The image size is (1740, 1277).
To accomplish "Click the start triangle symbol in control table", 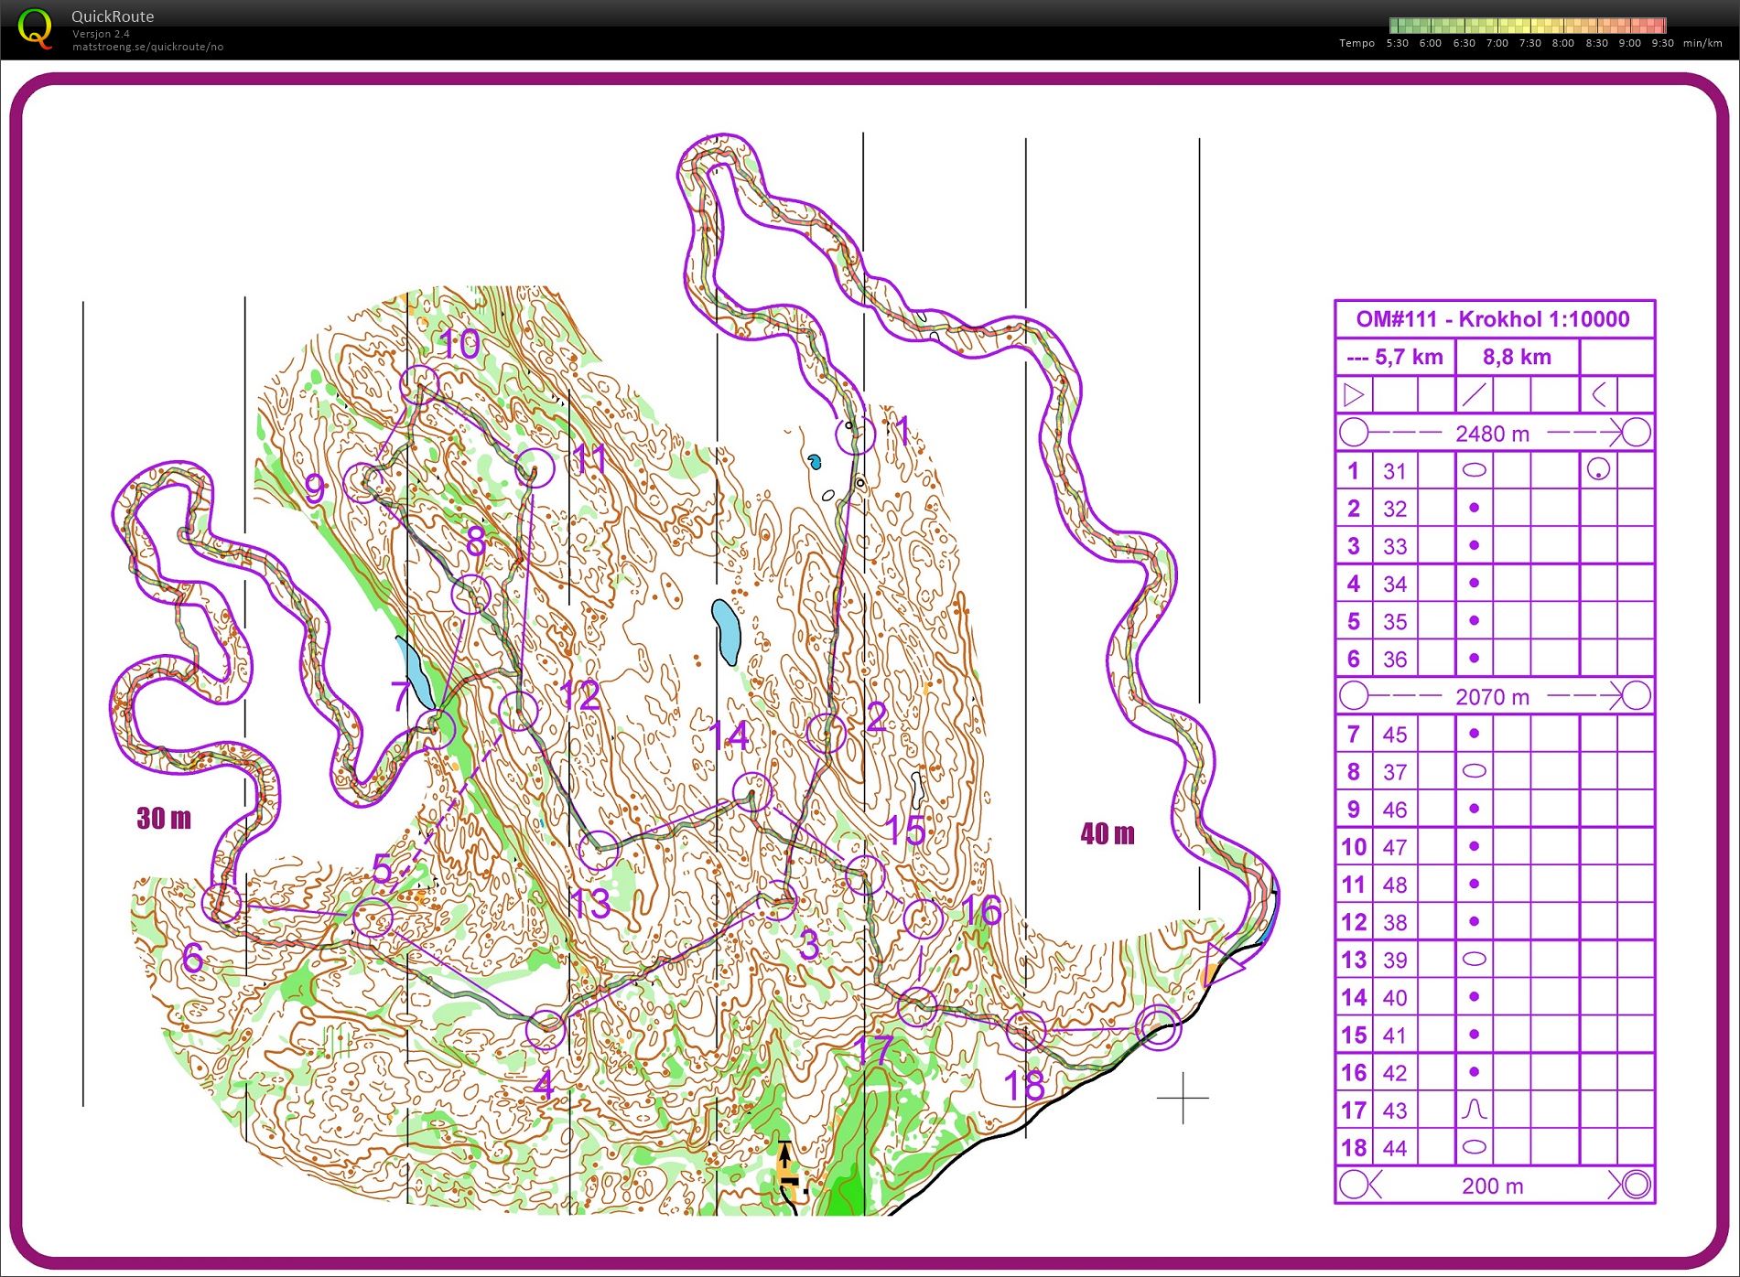I will click(1354, 395).
